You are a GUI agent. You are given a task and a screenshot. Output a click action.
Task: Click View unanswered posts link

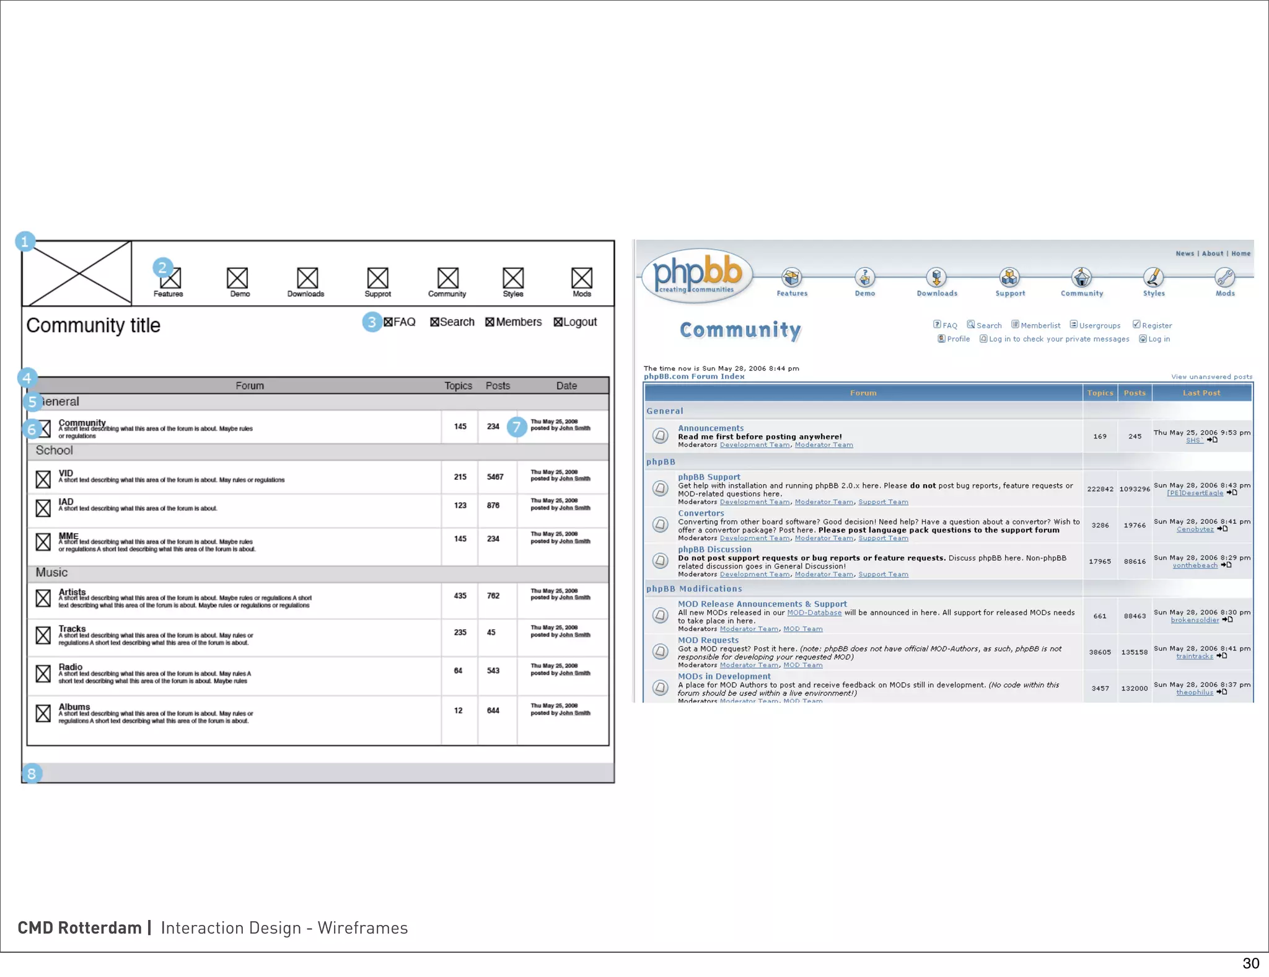coord(1211,377)
